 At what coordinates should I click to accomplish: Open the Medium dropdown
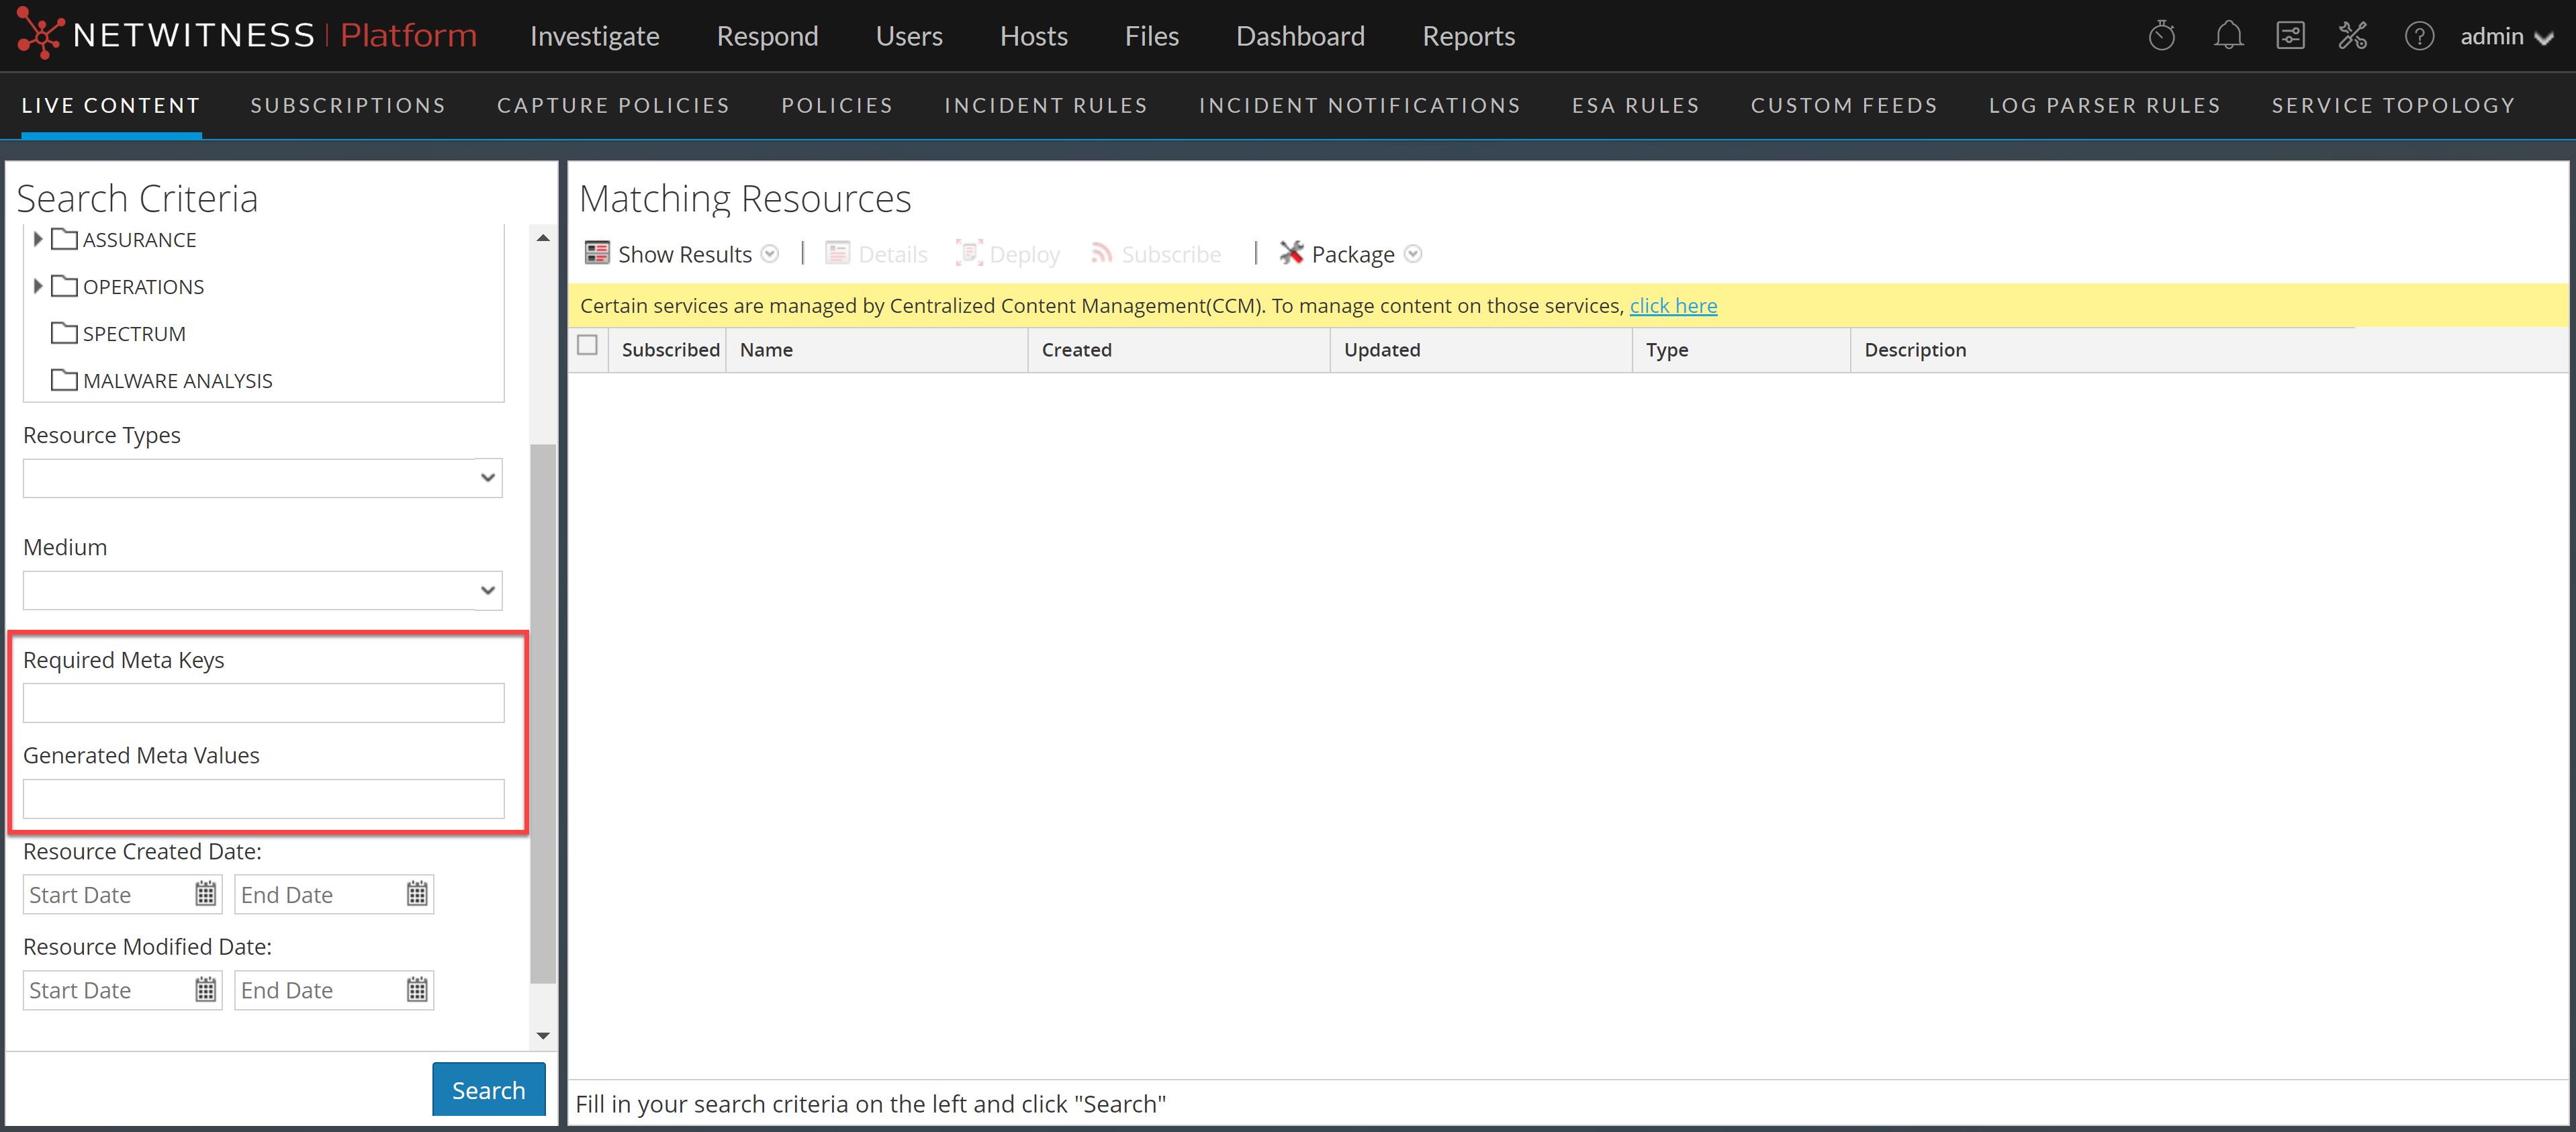coord(262,590)
